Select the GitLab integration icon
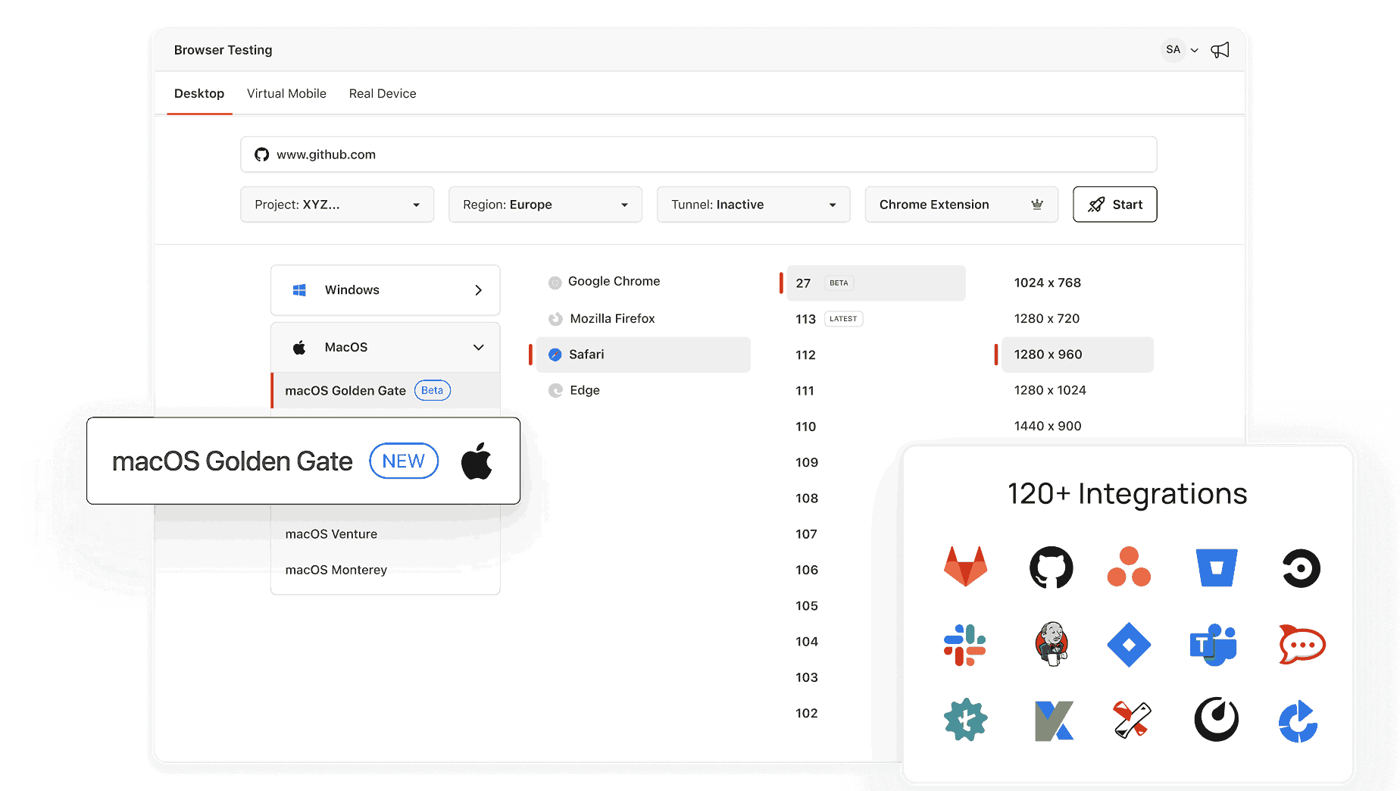1400x791 pixels. pos(965,567)
